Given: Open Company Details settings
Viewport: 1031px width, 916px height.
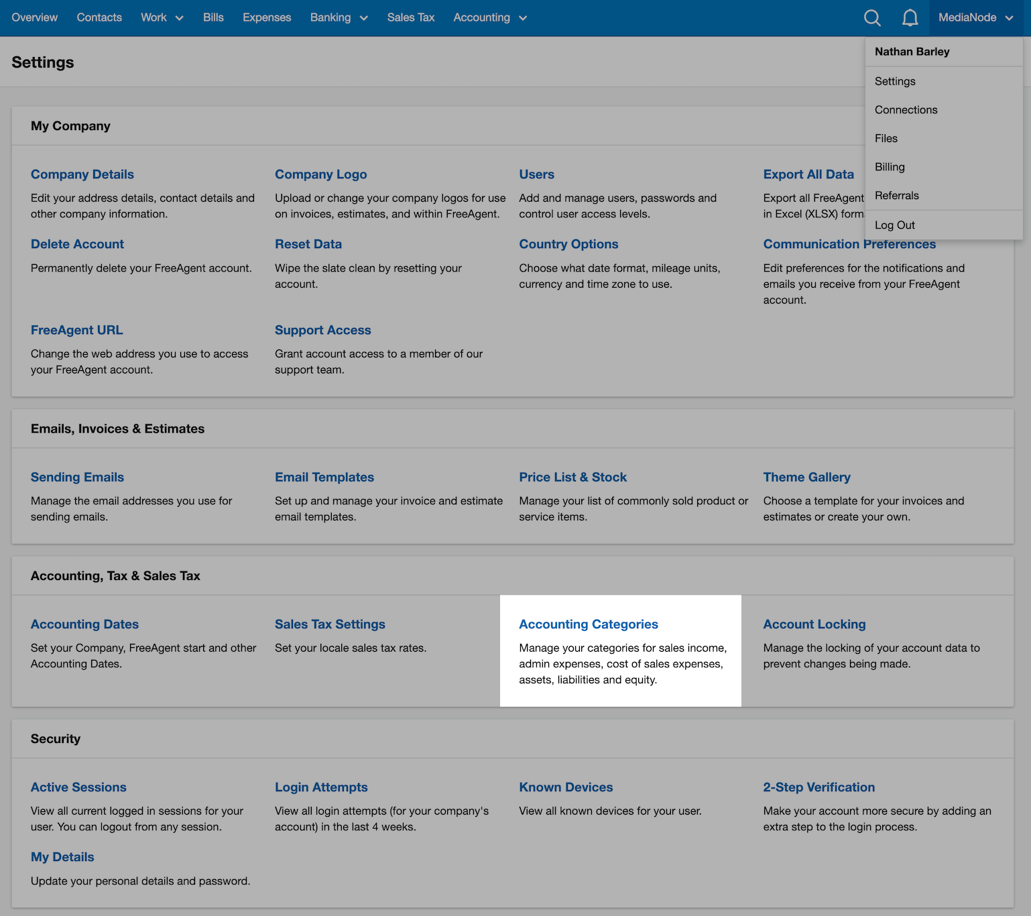Looking at the screenshot, I should tap(82, 174).
